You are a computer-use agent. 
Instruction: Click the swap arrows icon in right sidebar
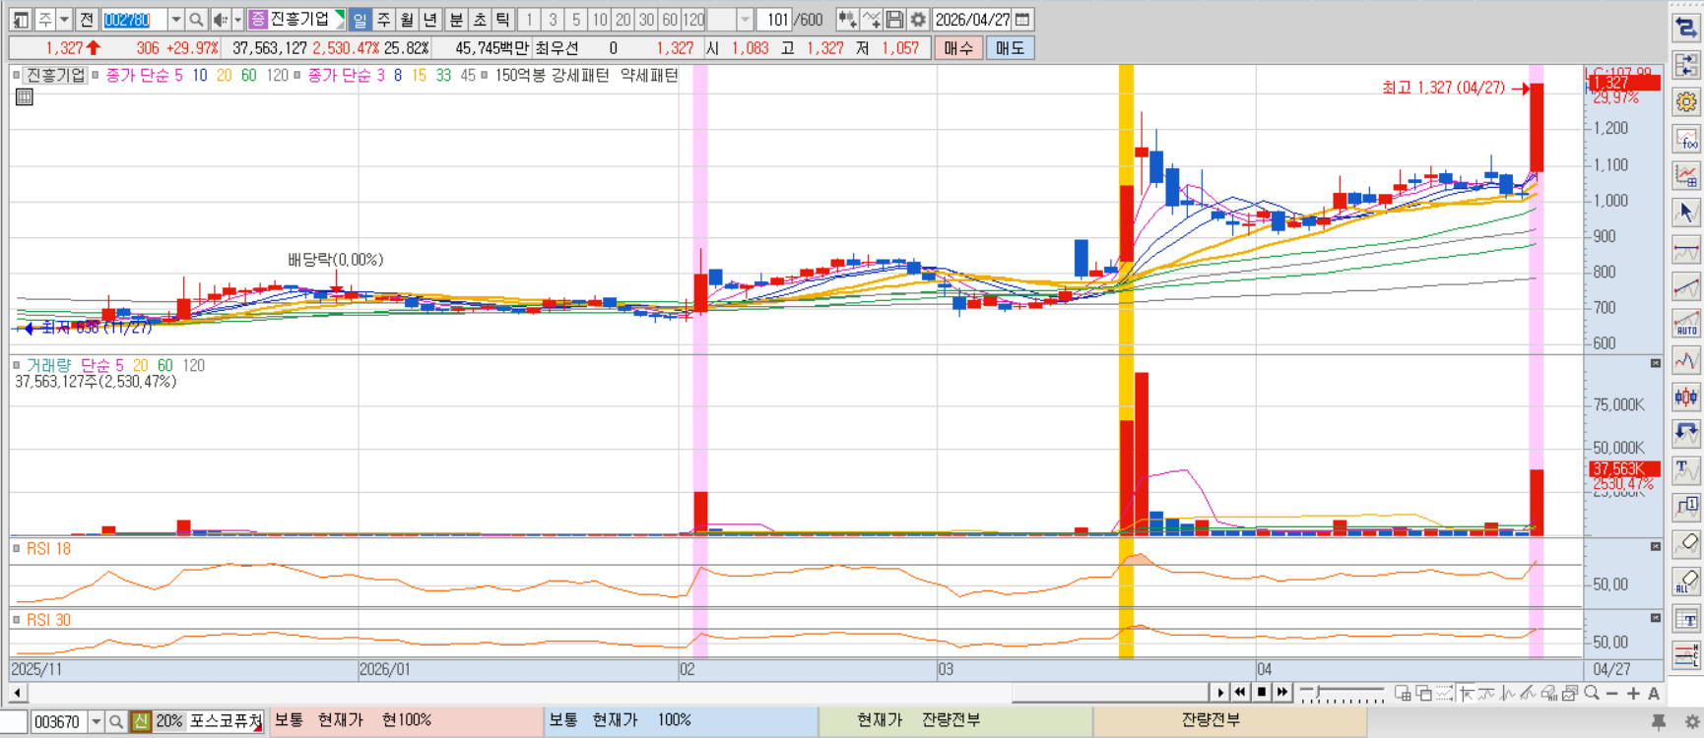1686,29
